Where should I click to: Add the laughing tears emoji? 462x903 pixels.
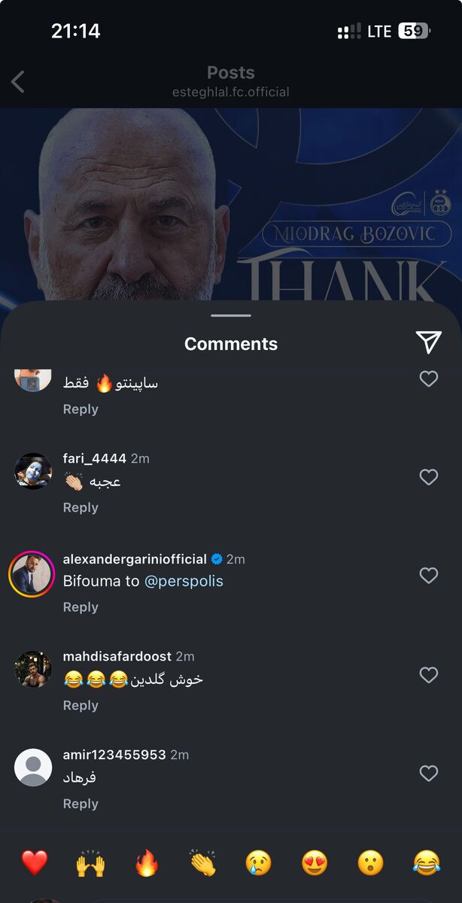click(x=427, y=862)
